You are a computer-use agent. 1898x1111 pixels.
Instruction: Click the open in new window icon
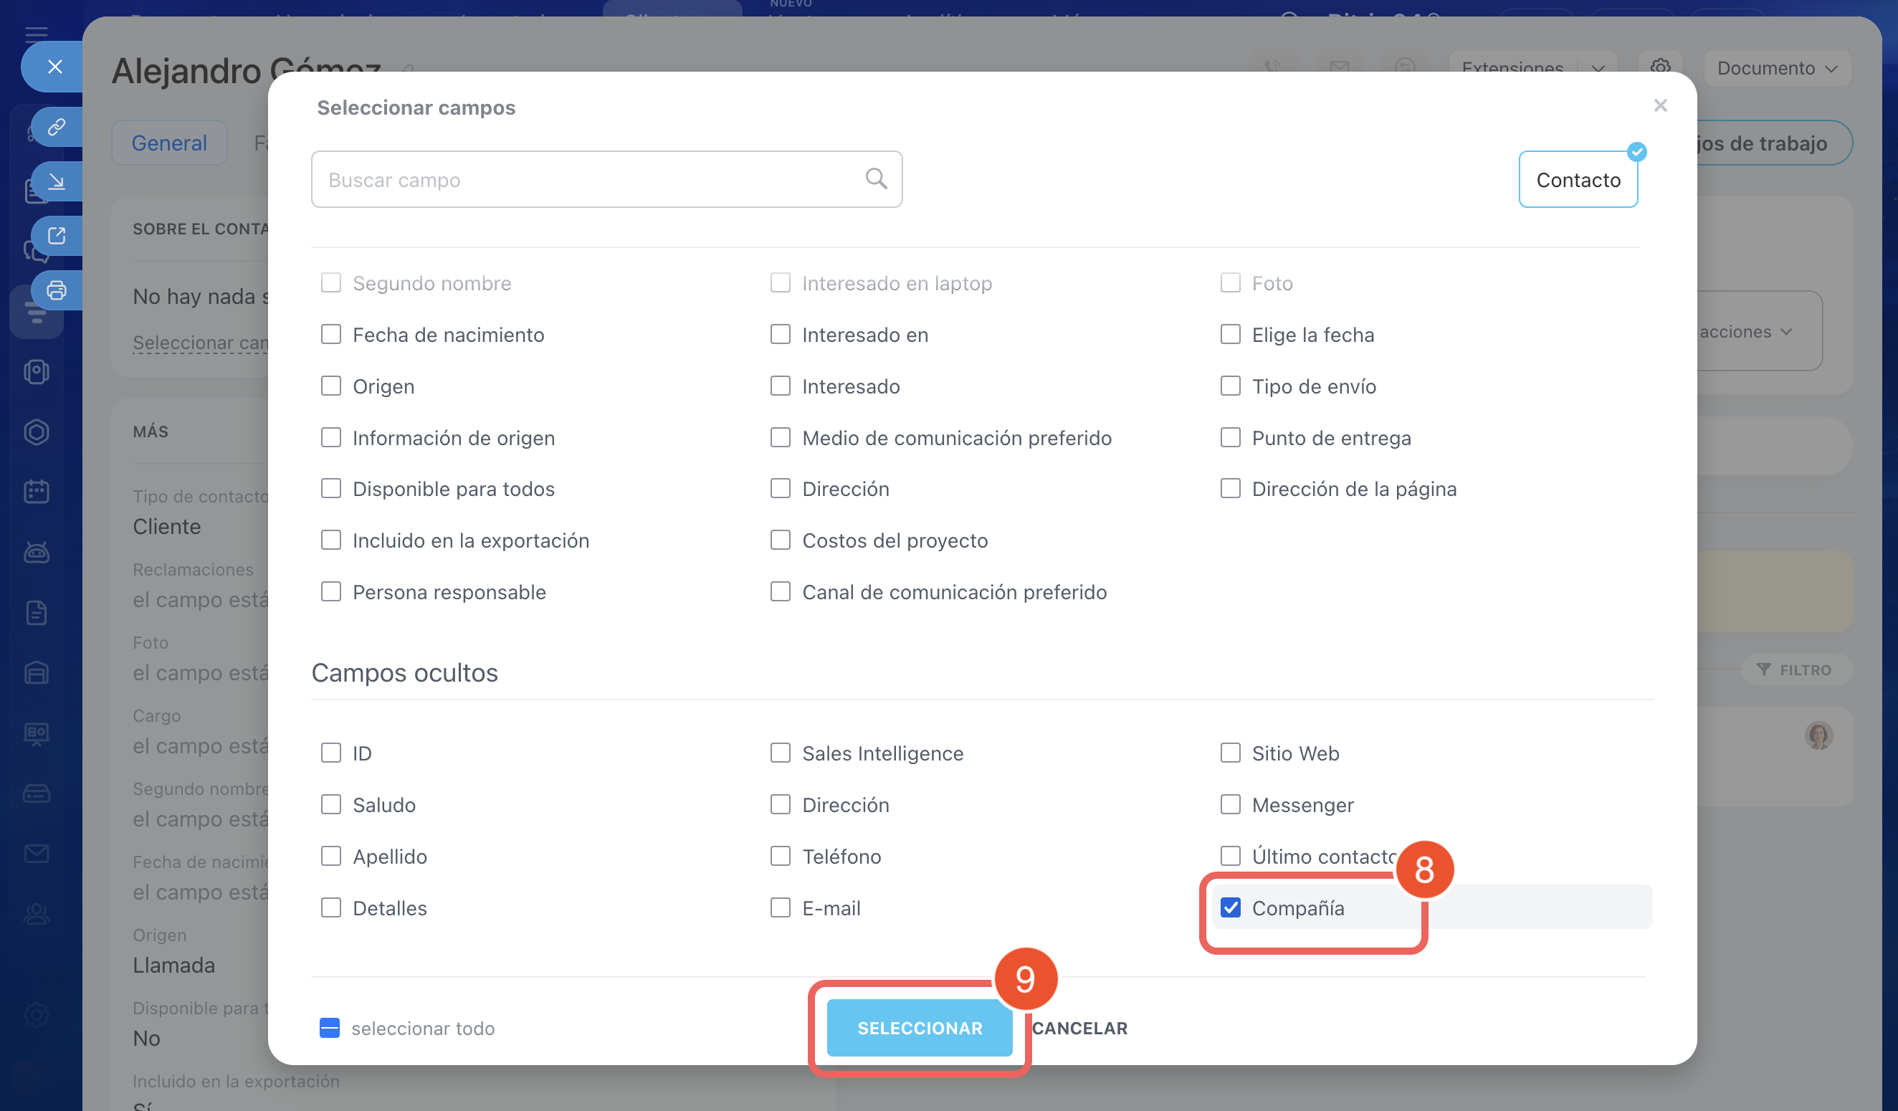point(57,236)
